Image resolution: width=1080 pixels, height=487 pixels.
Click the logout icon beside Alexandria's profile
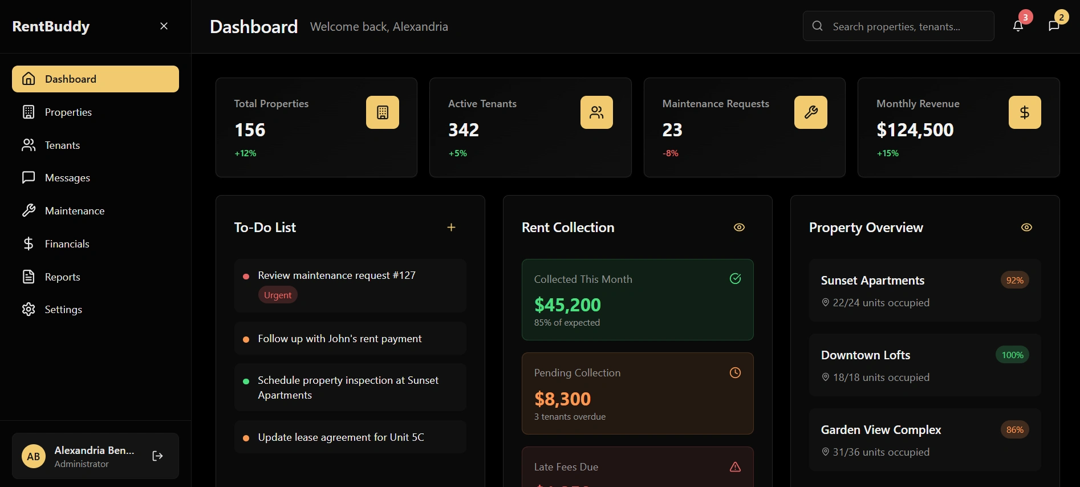point(158,456)
